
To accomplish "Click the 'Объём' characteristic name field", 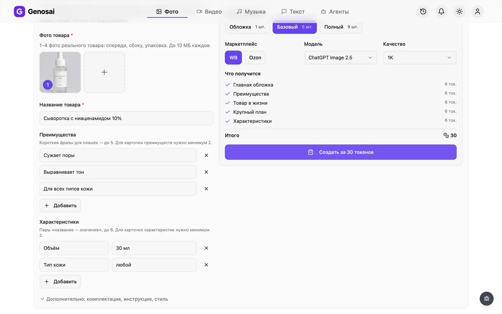I will point(74,248).
